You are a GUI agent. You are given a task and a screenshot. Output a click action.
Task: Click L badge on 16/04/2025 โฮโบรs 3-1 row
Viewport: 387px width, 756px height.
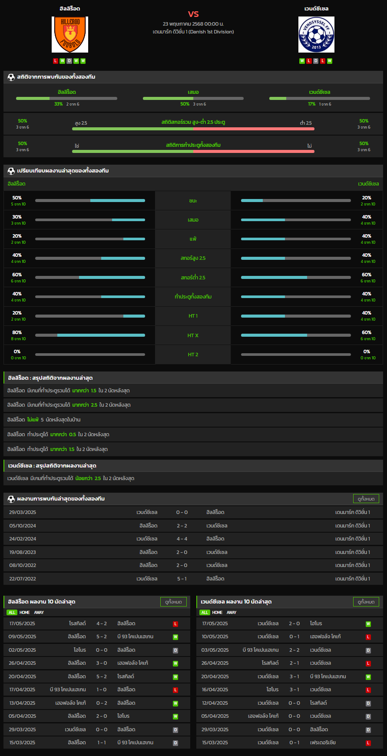point(368,690)
